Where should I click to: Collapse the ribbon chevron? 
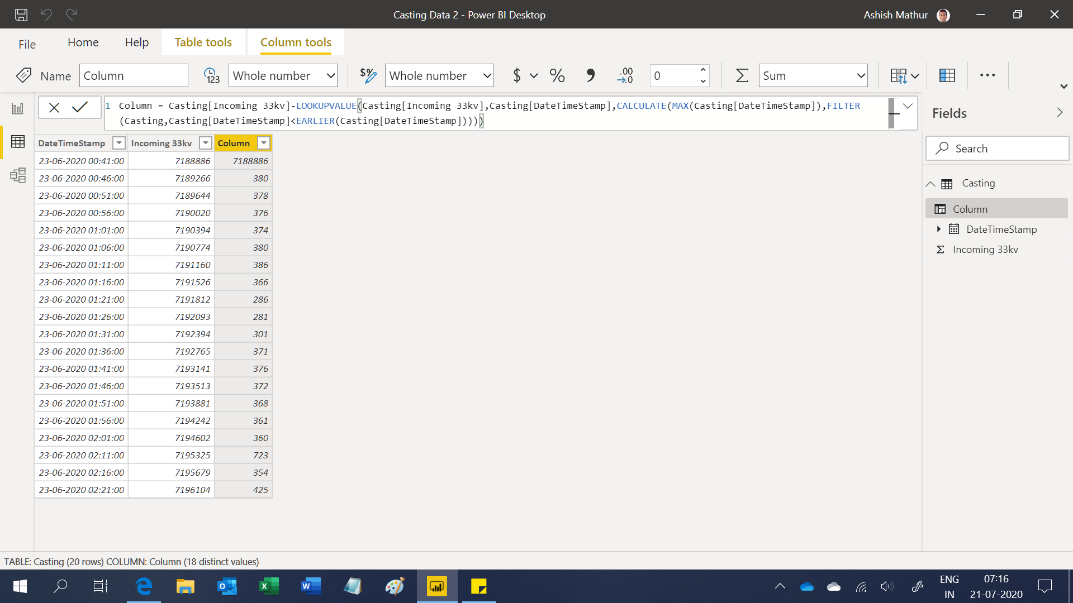[1063, 87]
